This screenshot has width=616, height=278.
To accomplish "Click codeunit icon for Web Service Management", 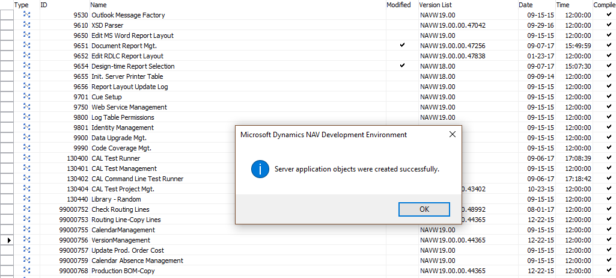I will point(26,107).
